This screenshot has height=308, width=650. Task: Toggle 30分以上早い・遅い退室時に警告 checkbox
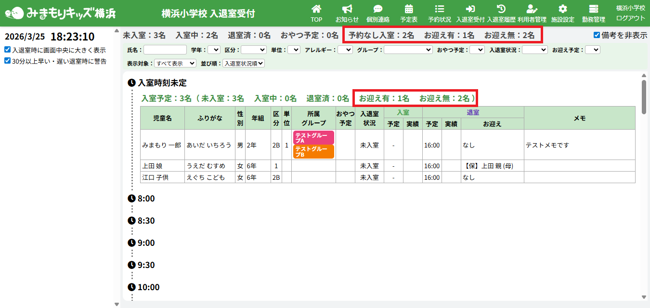pos(7,61)
